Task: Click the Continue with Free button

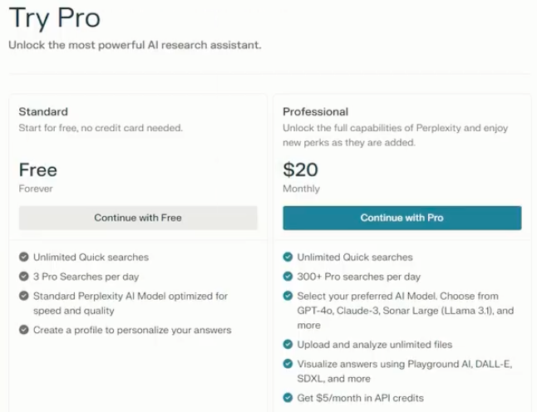Action: [x=138, y=218]
